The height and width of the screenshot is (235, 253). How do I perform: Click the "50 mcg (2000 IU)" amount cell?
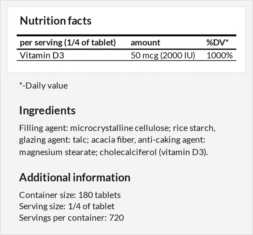(x=163, y=56)
